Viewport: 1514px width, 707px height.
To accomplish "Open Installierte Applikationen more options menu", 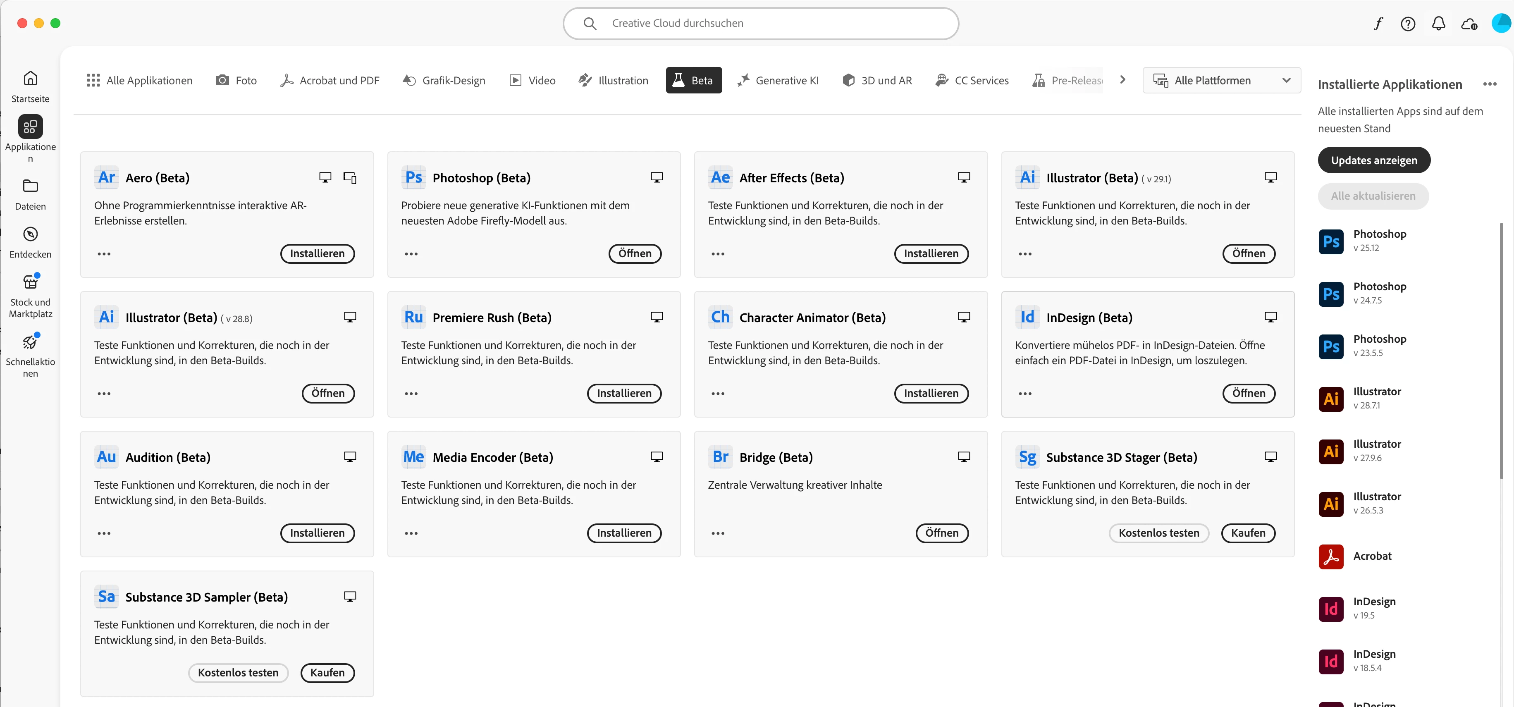I will 1489,84.
